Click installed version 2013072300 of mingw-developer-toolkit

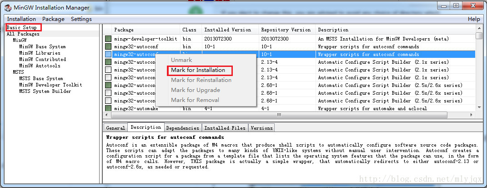(218, 39)
